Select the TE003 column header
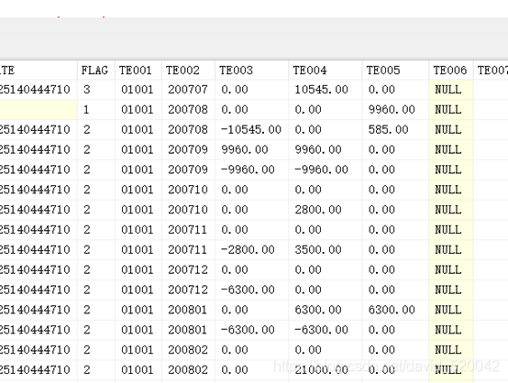 [251, 71]
